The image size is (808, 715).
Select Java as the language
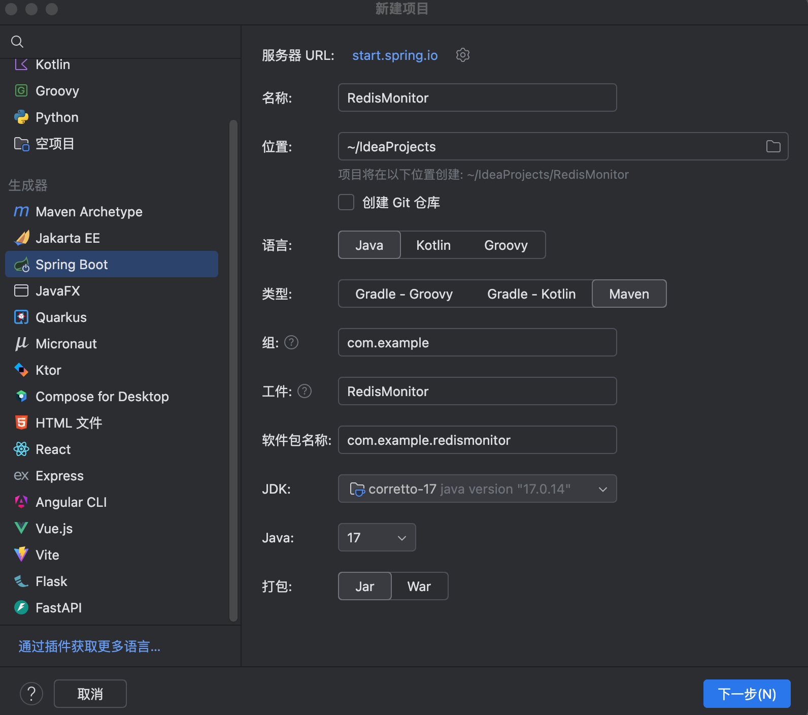(x=369, y=245)
